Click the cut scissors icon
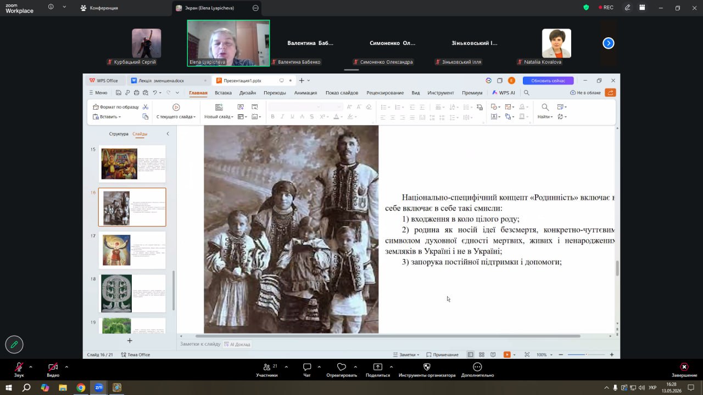703x395 pixels. [x=146, y=107]
